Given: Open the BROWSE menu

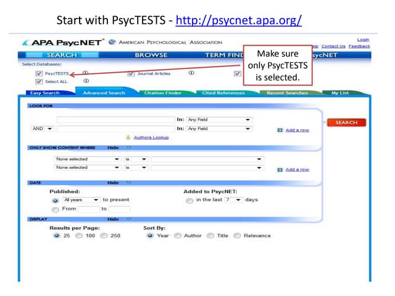Looking at the screenshot, I should click(x=151, y=55).
